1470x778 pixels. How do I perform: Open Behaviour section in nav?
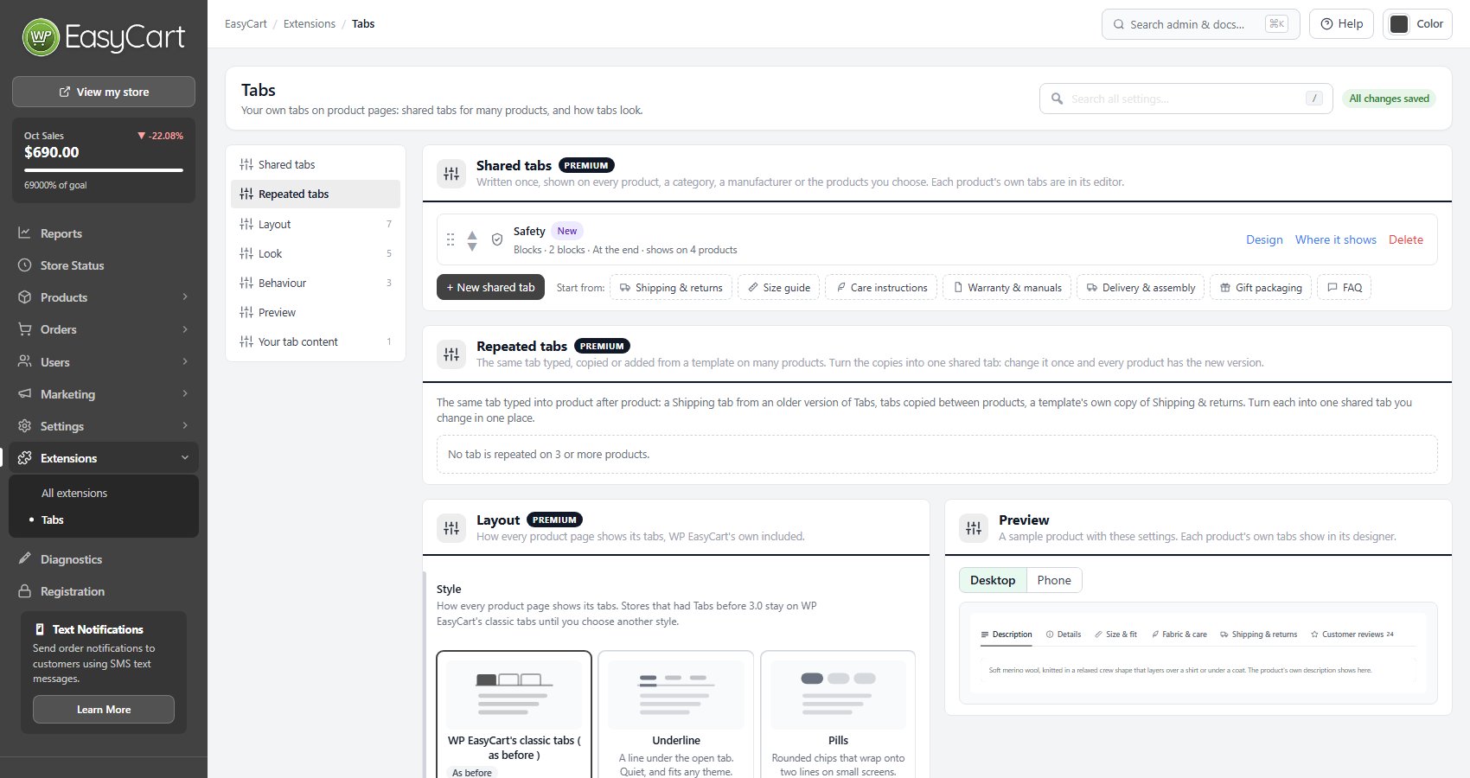click(316, 283)
